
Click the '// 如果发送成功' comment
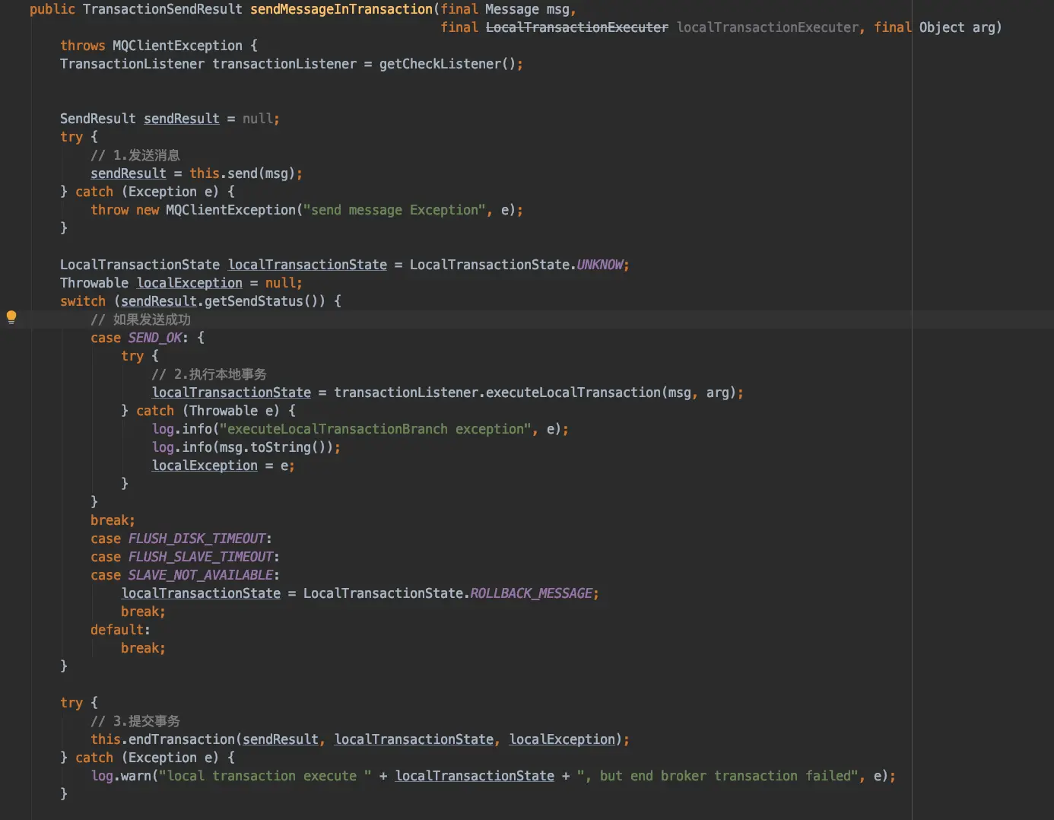141,319
